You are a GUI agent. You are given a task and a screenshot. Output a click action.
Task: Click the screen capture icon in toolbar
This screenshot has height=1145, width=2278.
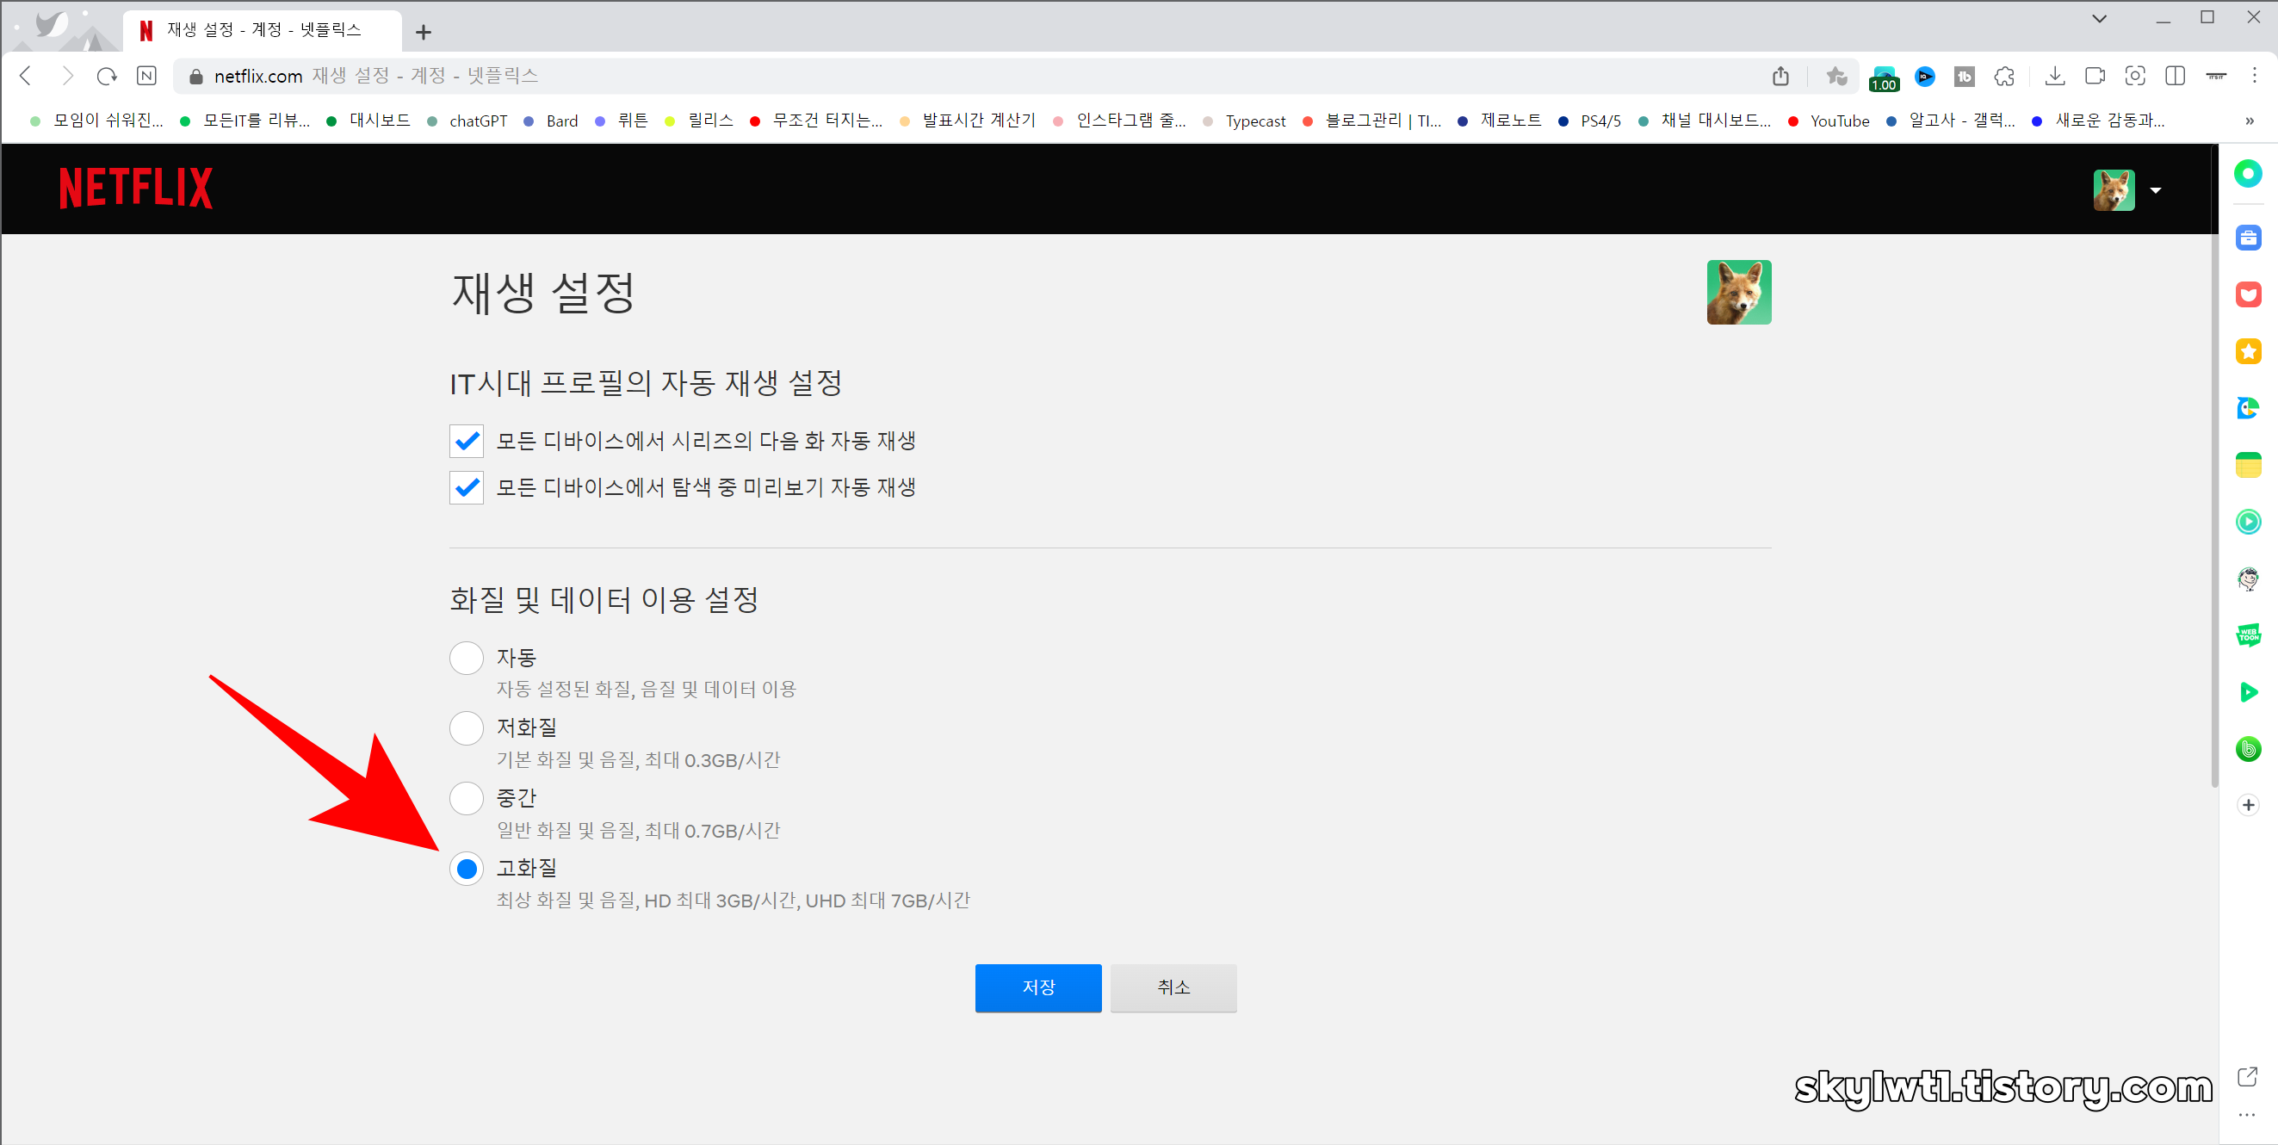[2135, 76]
